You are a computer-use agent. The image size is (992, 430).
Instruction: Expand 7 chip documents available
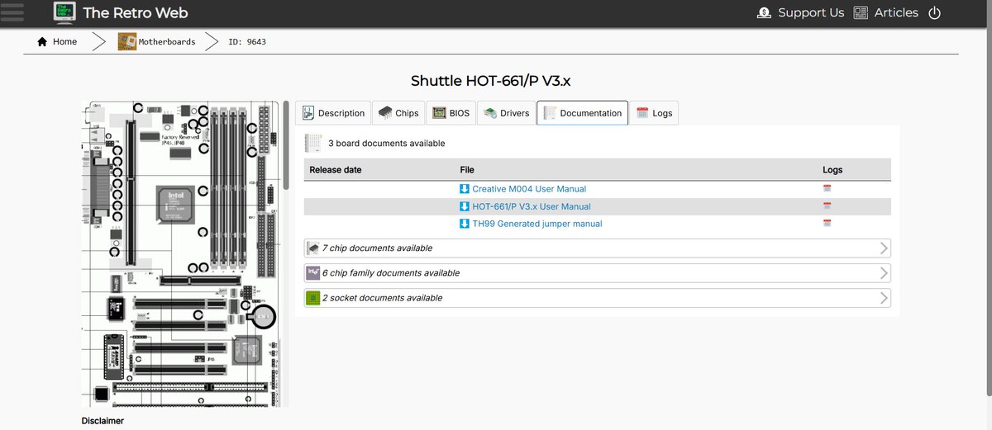click(x=598, y=248)
